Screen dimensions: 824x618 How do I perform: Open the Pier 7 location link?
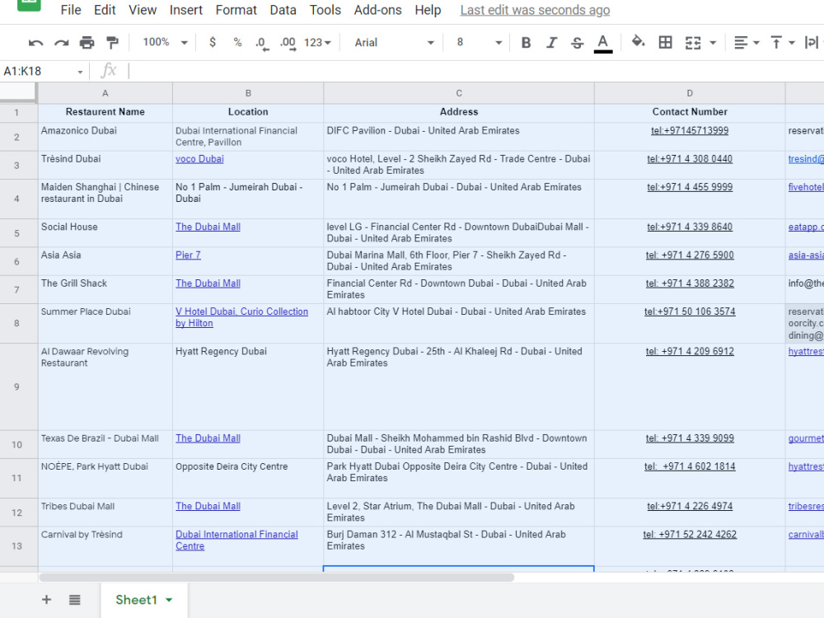(188, 255)
